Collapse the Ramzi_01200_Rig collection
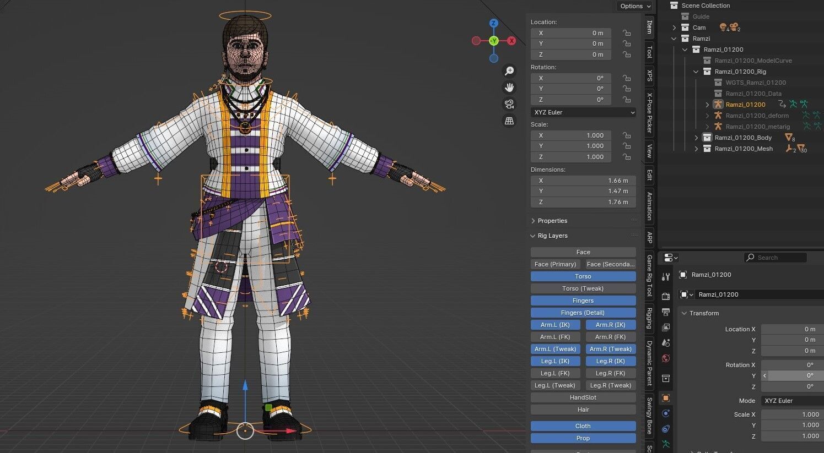Viewport: 824px width, 453px height. (x=696, y=72)
